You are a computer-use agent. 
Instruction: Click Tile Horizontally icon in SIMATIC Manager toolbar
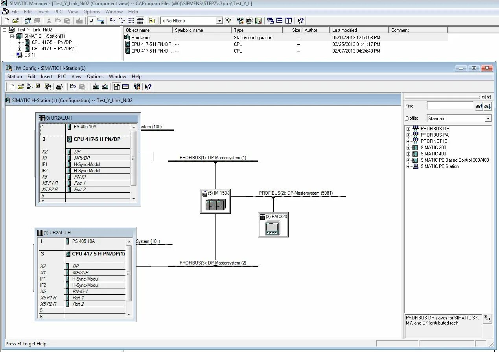(280, 20)
